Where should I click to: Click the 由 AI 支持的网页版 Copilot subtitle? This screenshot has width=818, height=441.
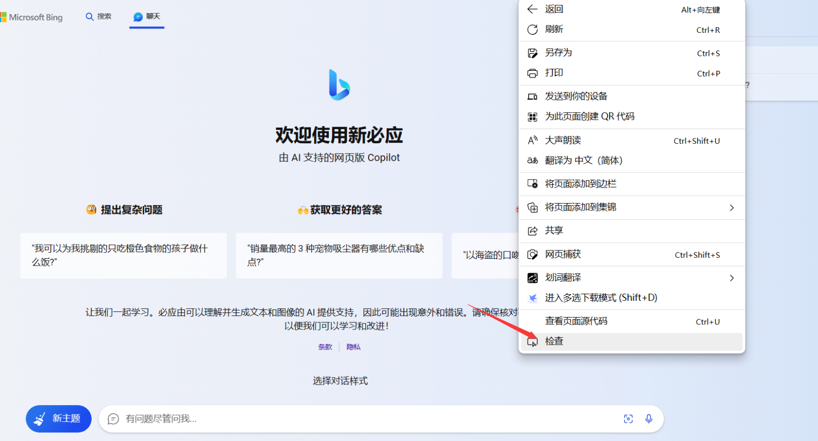pos(339,157)
